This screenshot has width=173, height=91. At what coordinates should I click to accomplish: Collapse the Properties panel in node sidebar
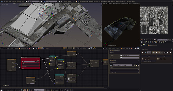111,63
